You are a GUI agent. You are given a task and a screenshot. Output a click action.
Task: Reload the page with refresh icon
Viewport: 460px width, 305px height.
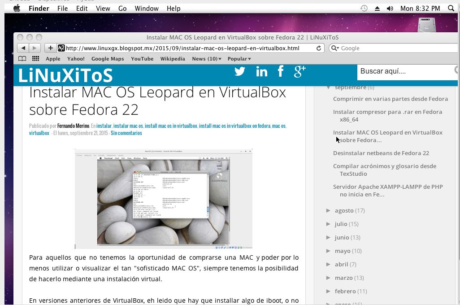tap(319, 48)
